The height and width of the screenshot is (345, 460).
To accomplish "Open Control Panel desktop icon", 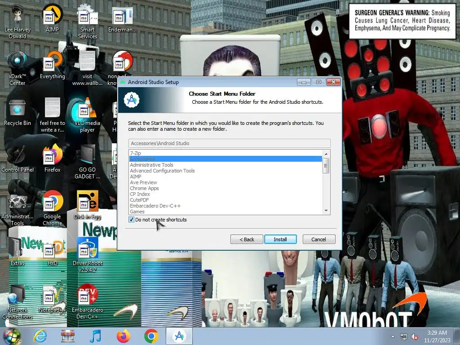I will coord(18,159).
